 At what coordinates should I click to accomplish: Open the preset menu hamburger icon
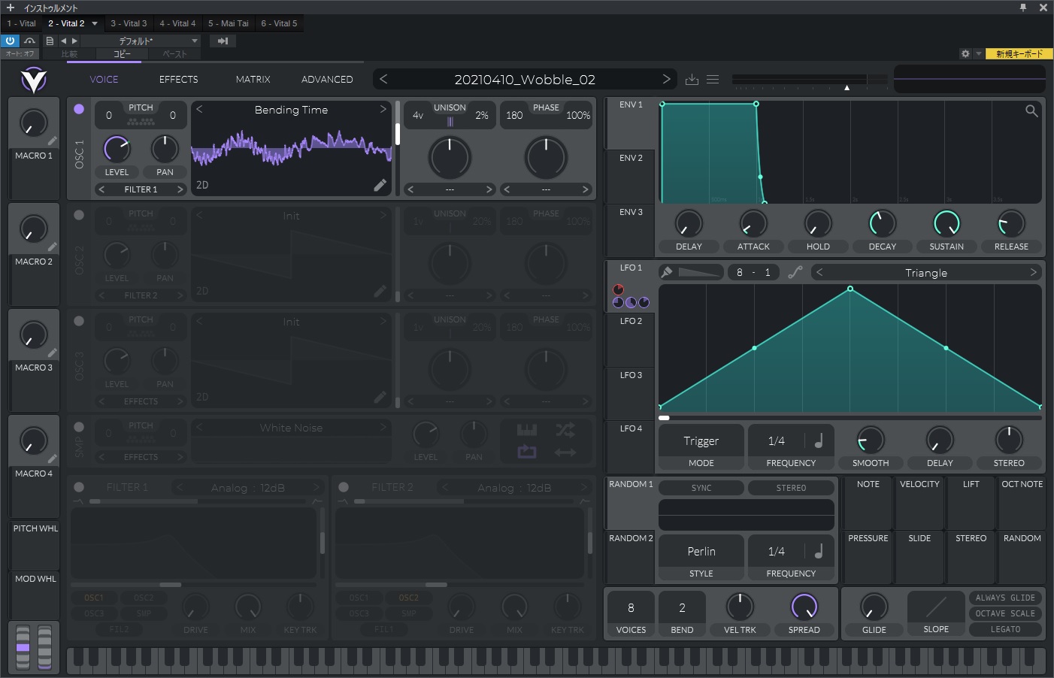712,78
